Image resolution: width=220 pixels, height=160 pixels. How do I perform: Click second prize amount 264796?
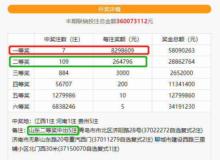pos(123,62)
